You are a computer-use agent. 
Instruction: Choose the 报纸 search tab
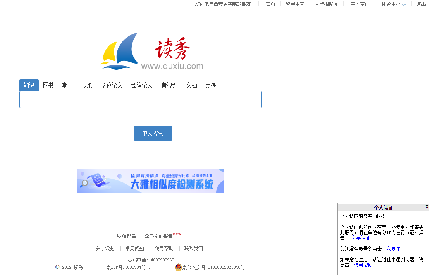87,85
